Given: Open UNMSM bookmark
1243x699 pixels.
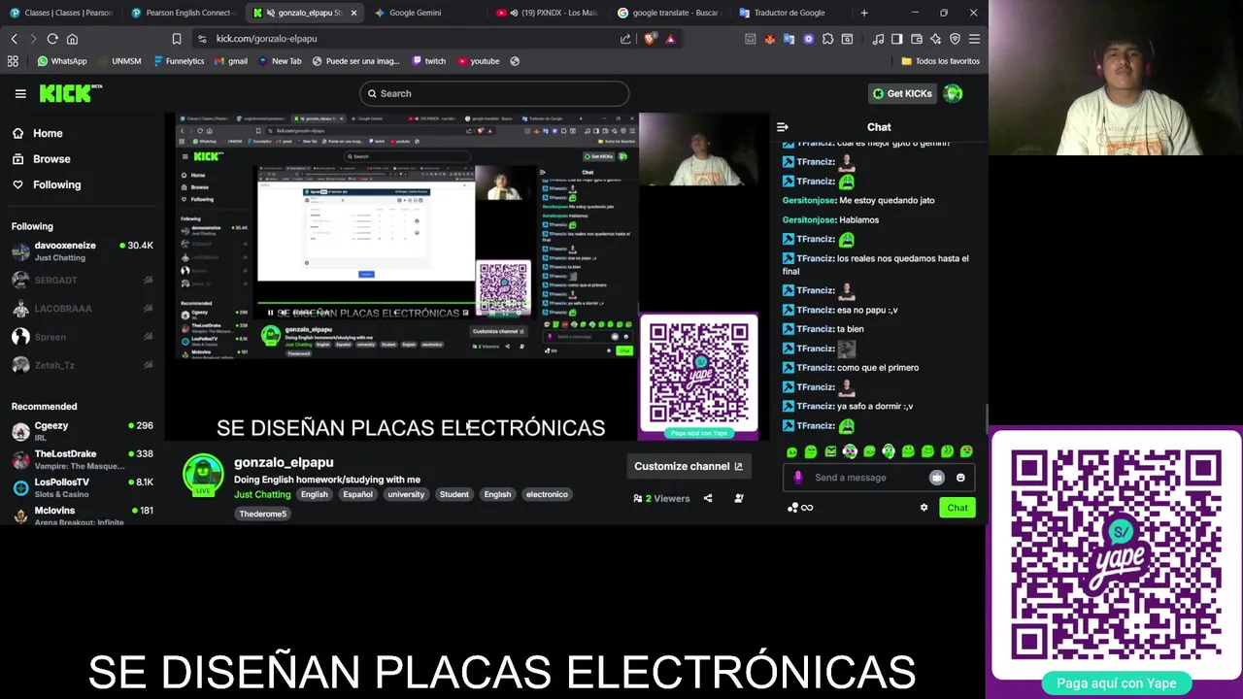Looking at the screenshot, I should click(119, 61).
